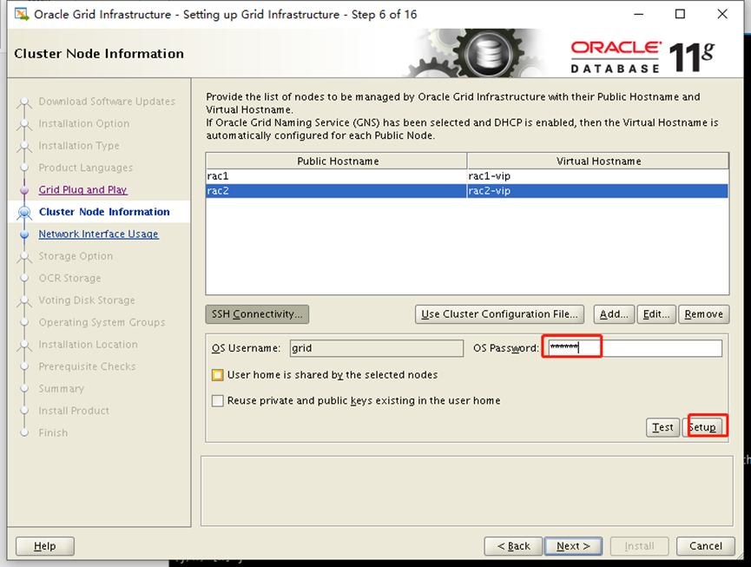Click the Summary step
751x567 pixels.
click(62, 388)
